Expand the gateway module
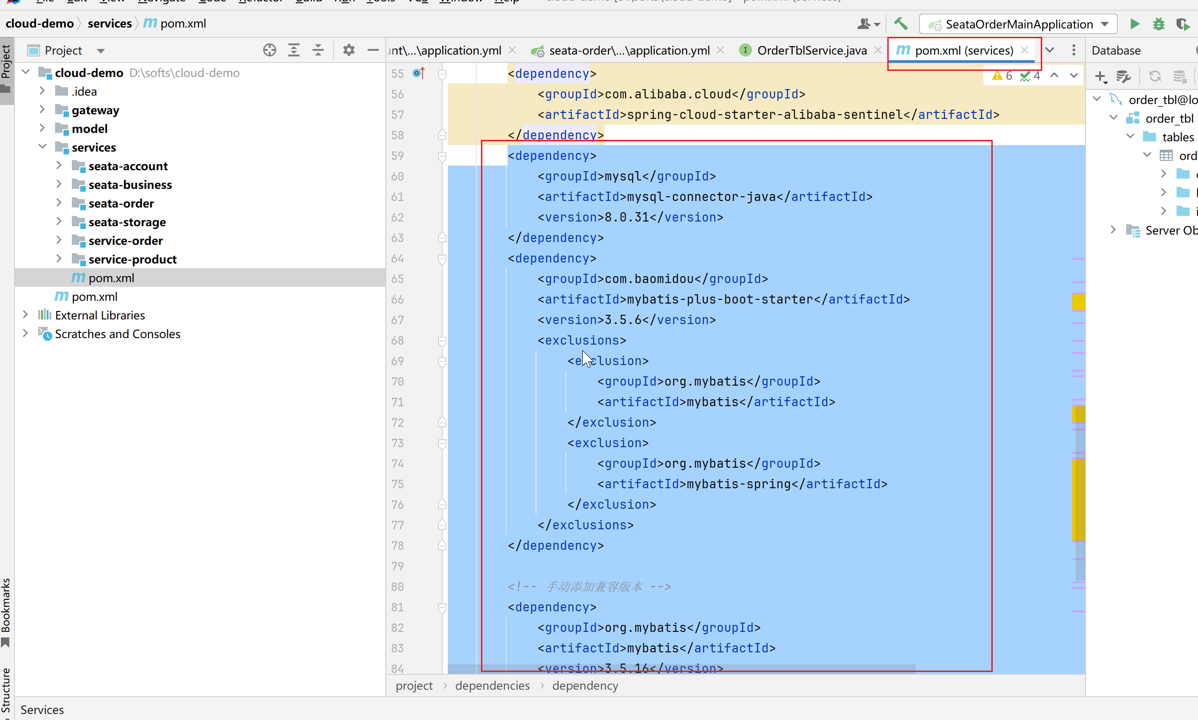The image size is (1198, 720). click(x=42, y=110)
